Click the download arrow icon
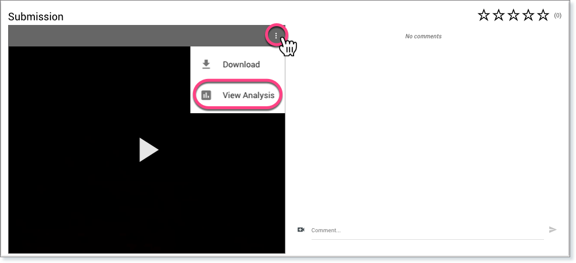Screen dimensions: 576x263 [206, 64]
